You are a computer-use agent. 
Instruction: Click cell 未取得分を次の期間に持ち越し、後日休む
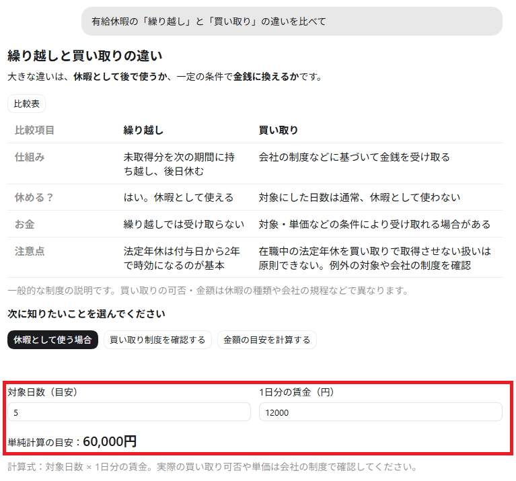(179, 164)
